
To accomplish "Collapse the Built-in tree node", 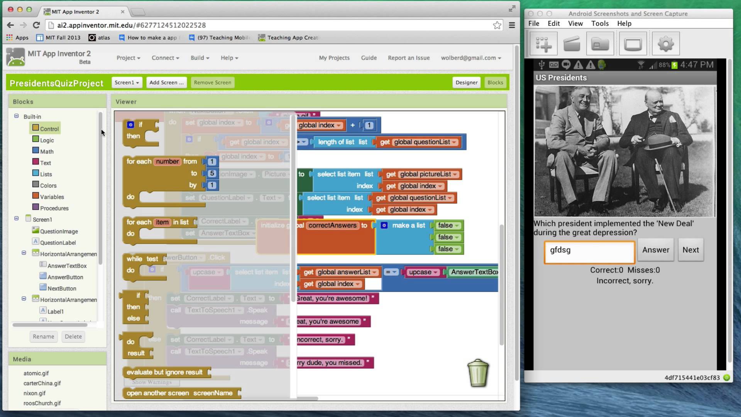I will click(16, 116).
